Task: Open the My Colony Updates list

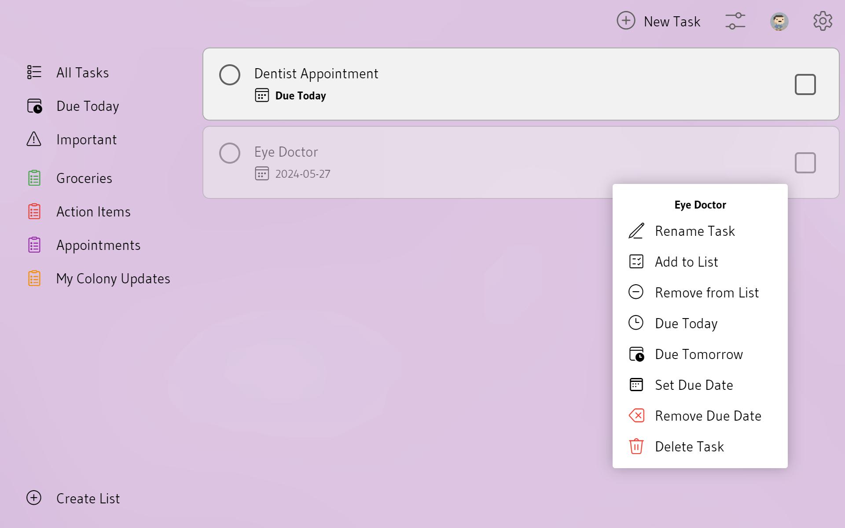Action: [x=113, y=279]
